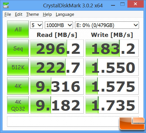
Task: Close the CrystalDiskMark window
Action: pos(136,4)
